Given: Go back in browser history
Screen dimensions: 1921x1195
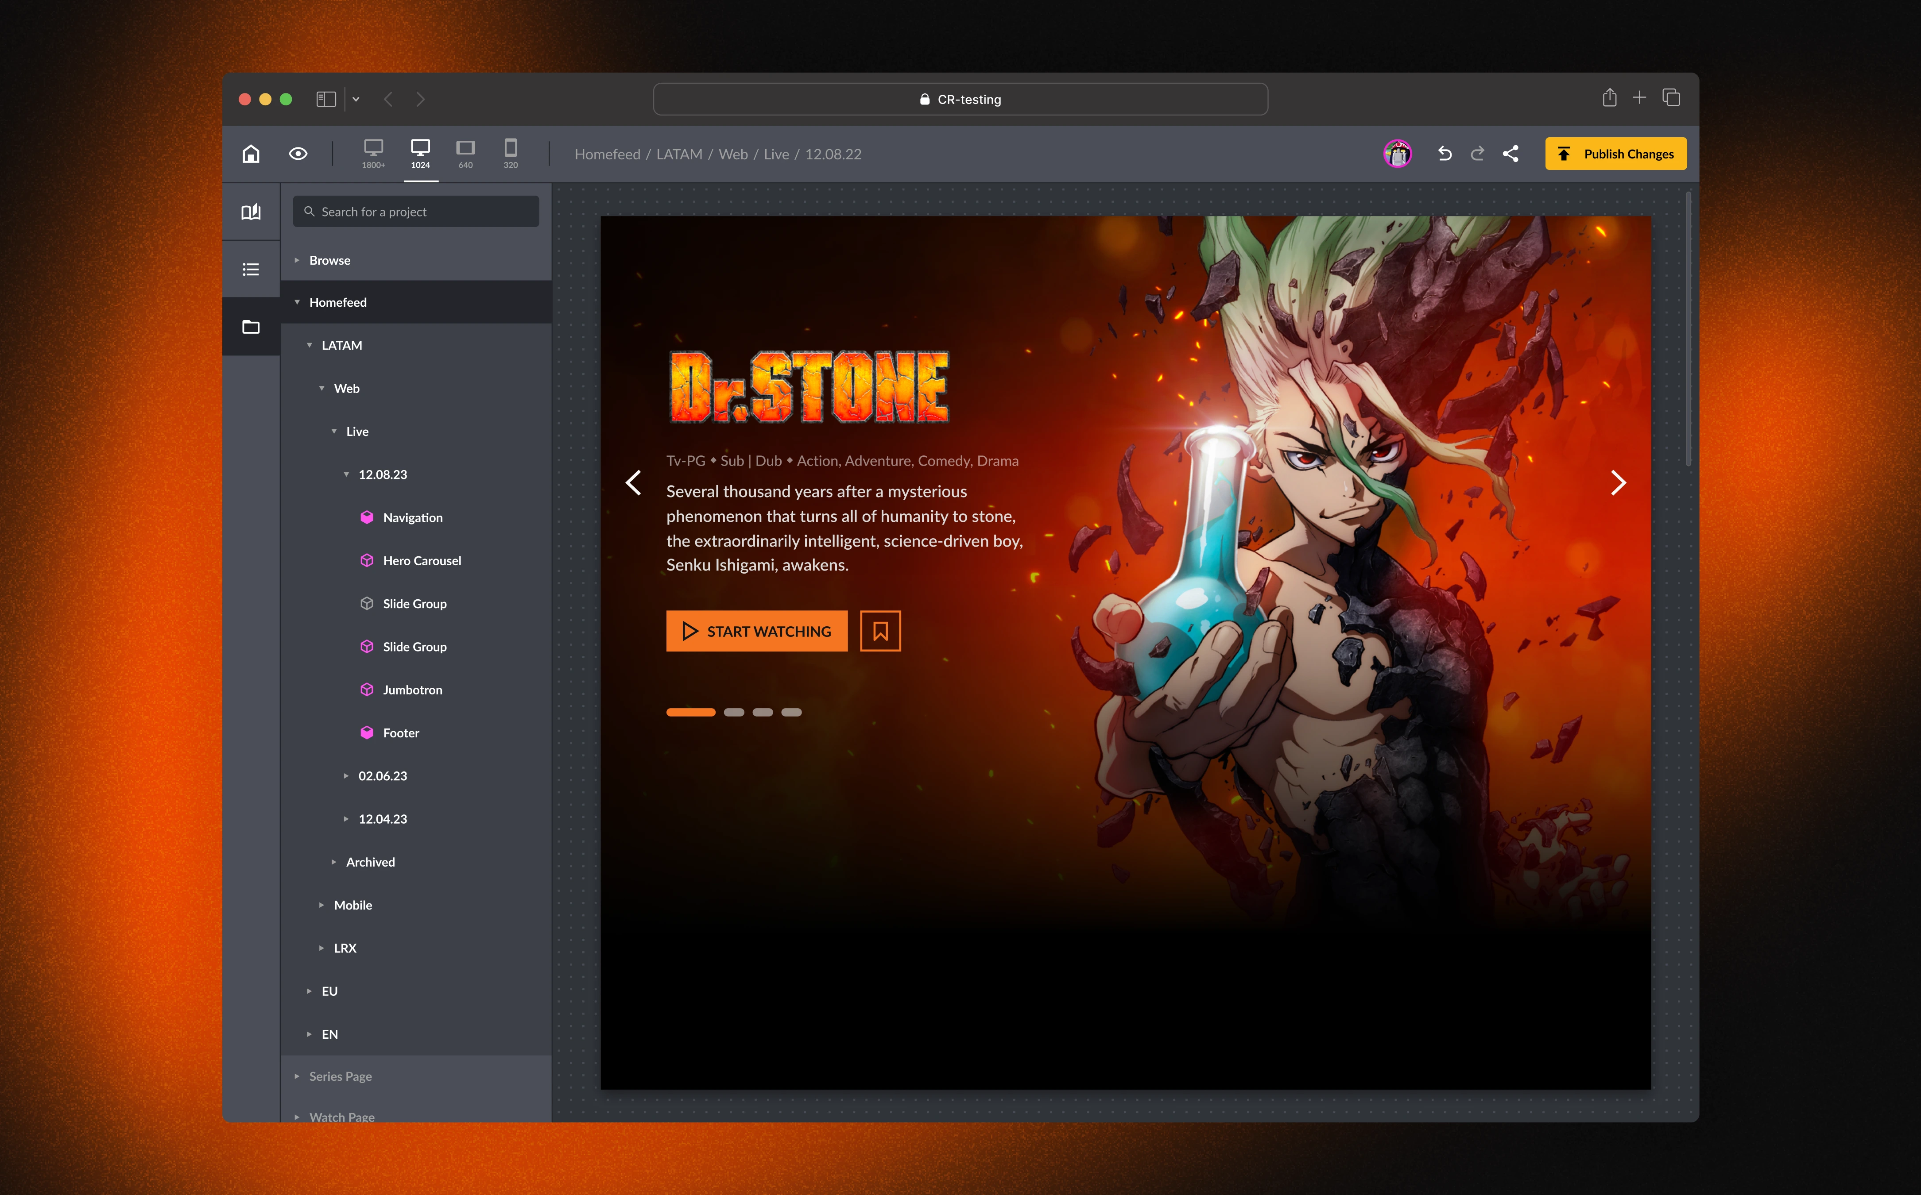Looking at the screenshot, I should point(388,99).
